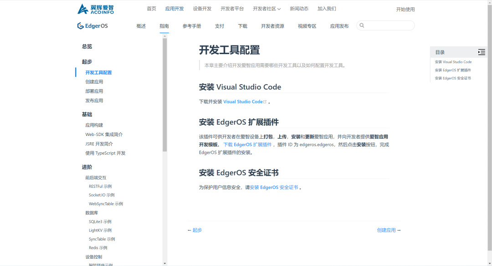Open Redis 示例 in the sidebar
The image size is (492, 266).
(x=98, y=248)
